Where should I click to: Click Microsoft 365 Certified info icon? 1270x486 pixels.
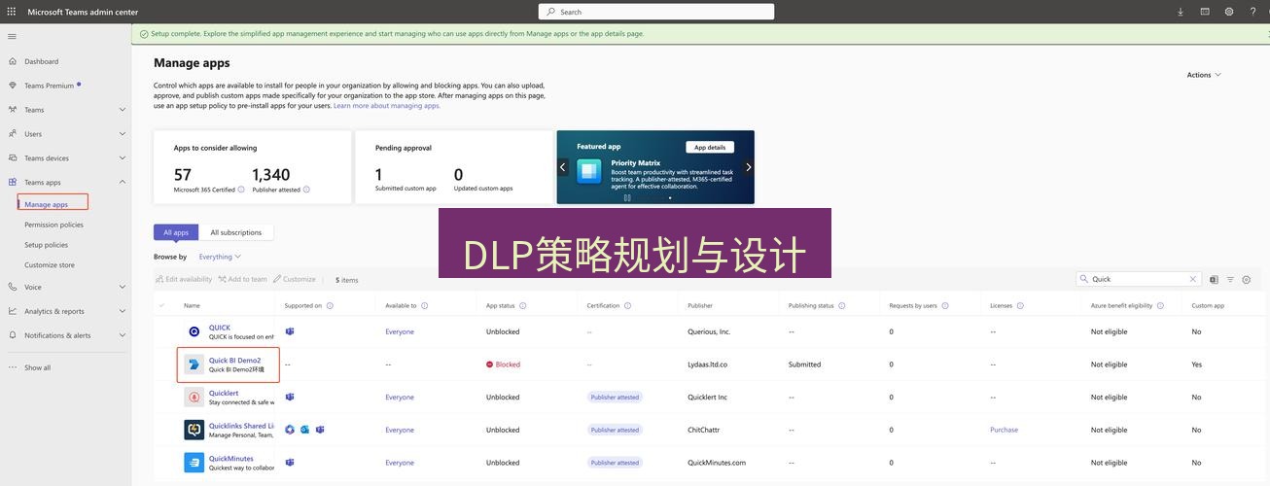coord(241,190)
